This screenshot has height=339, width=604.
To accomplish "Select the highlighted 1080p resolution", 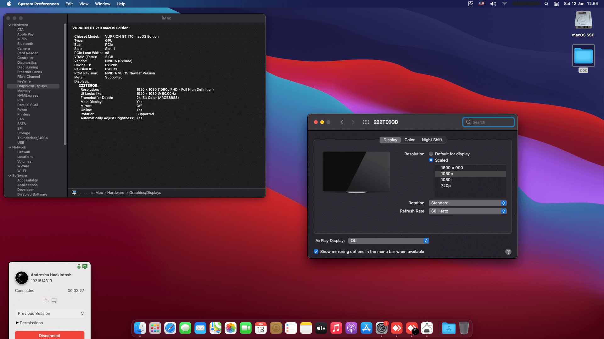I will (x=471, y=174).
